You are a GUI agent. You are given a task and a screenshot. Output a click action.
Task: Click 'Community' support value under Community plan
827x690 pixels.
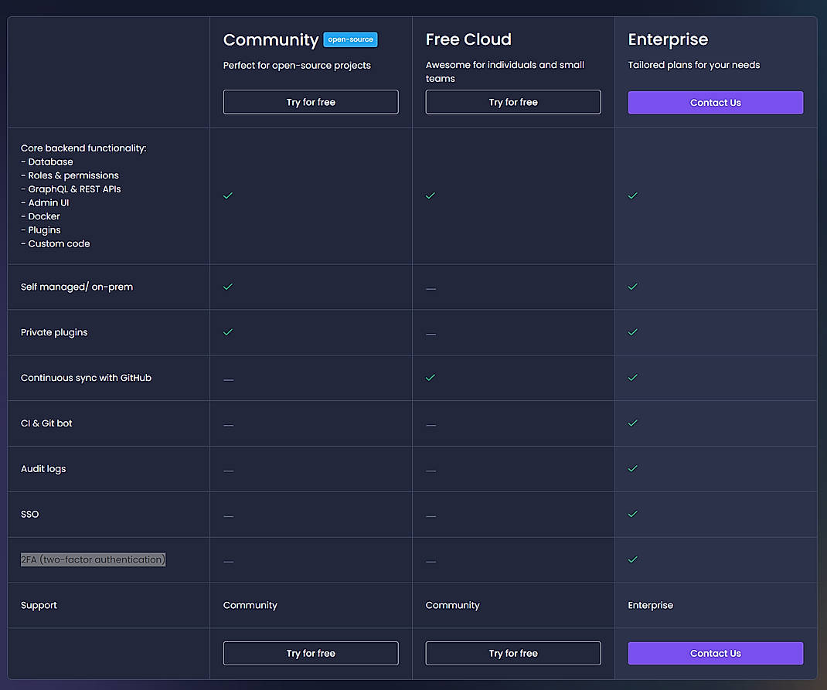(250, 606)
